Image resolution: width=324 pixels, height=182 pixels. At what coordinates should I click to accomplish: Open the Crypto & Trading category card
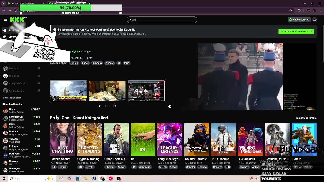click(89, 140)
